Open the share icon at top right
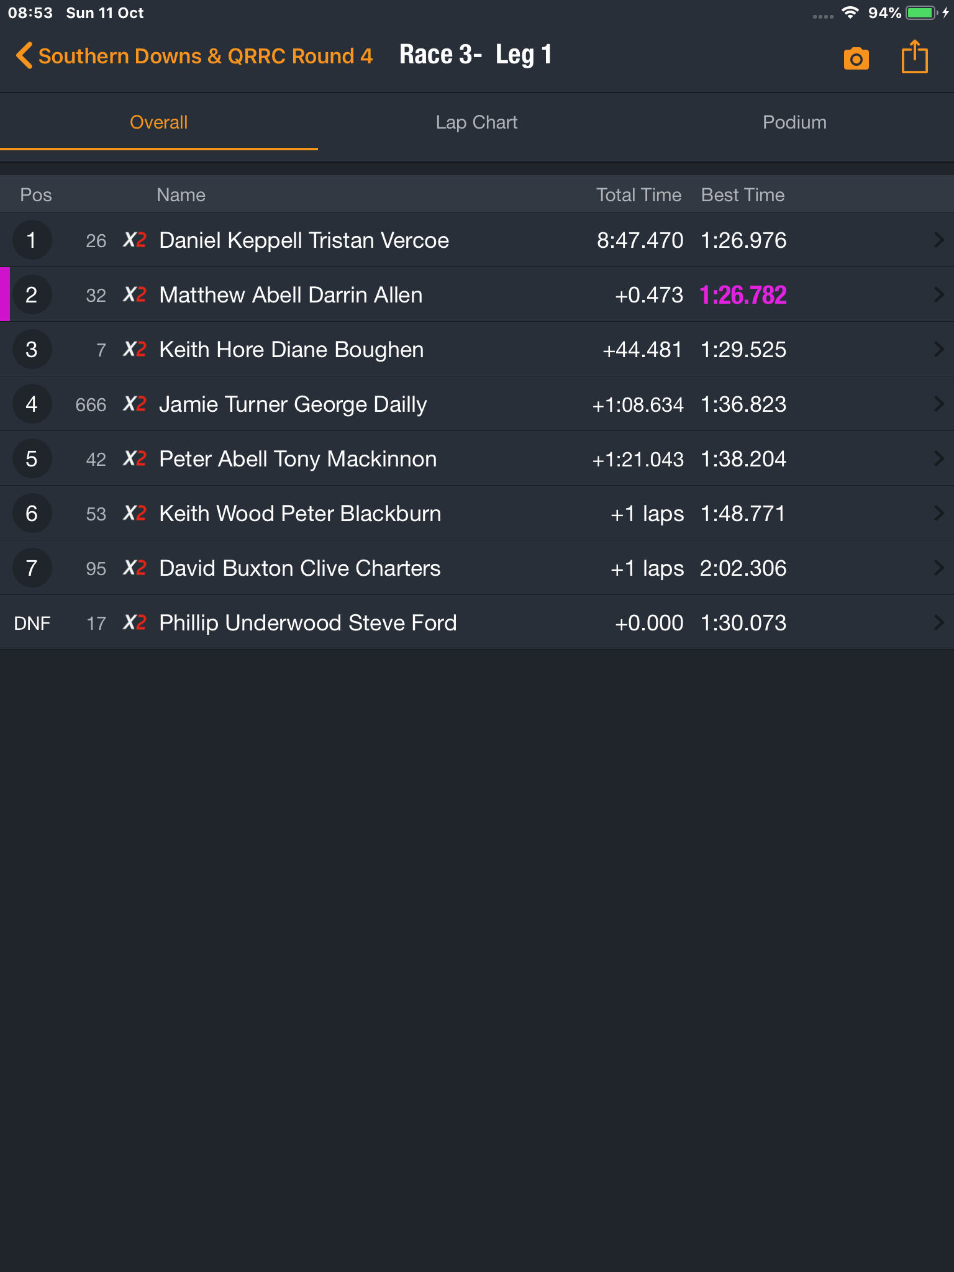954x1272 pixels. click(914, 57)
